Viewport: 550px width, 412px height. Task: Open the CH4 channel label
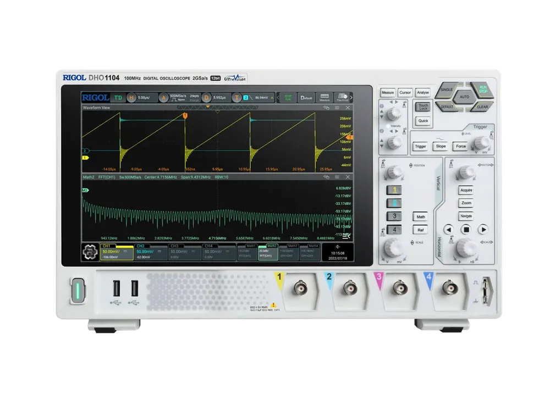click(218, 252)
